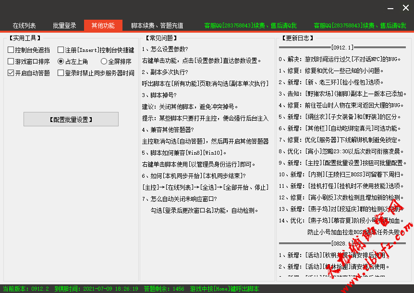
Task: Click the 建议:关闭其他脚本 advice line
Action: tap(190, 107)
